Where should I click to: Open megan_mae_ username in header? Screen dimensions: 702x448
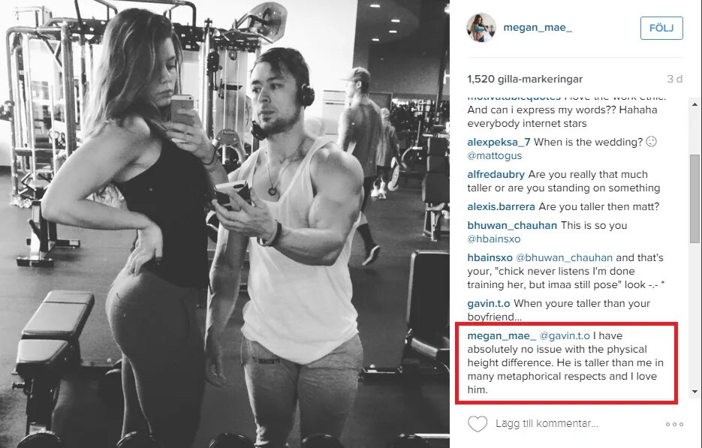click(x=538, y=27)
